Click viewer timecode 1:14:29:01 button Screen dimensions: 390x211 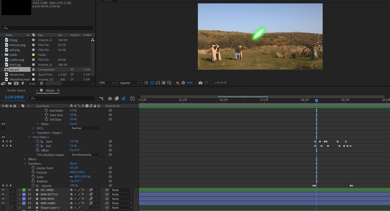(220, 83)
